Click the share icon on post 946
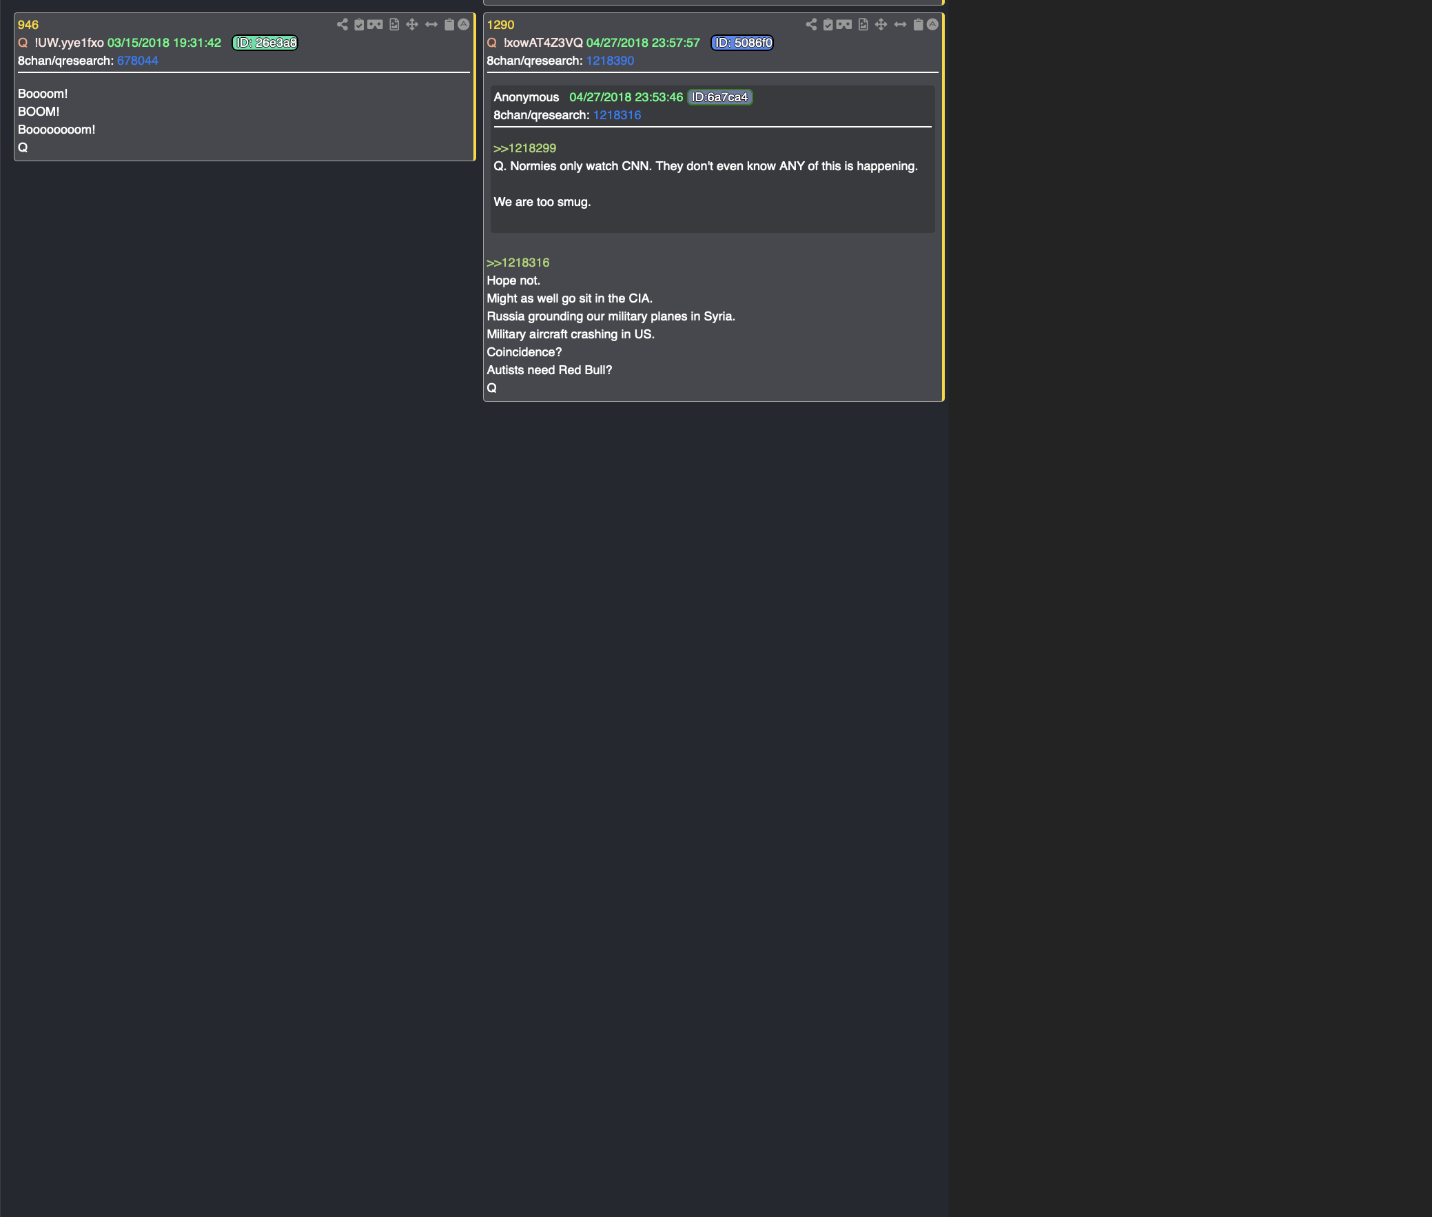Image resolution: width=1432 pixels, height=1217 pixels. [x=342, y=25]
